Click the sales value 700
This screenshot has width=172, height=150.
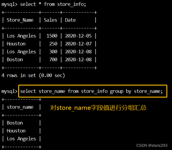pos(53,60)
